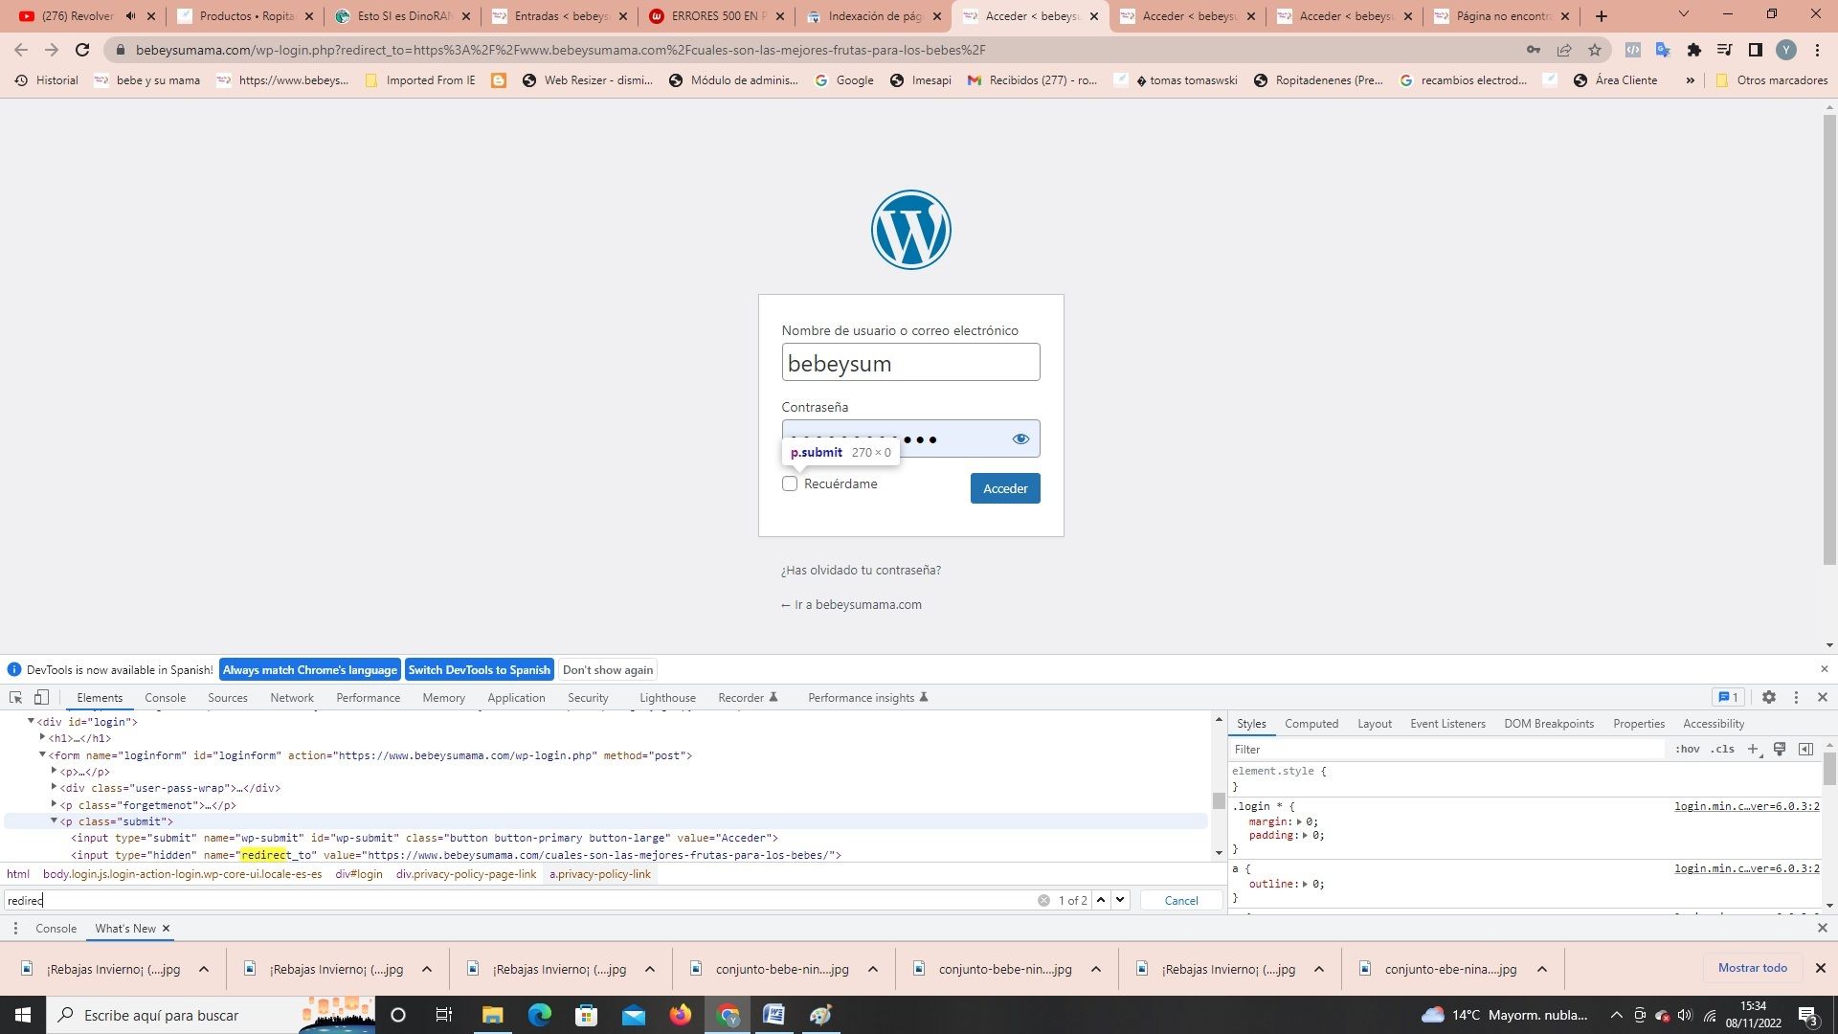Toggle the computed styles sidebar icon
Screen dimensions: 1838x1034
[1806, 749]
